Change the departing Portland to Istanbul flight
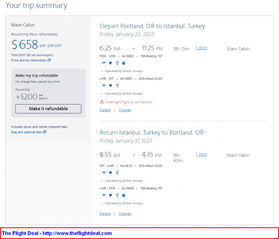The height and width of the screenshot is (239, 279). 125,110
